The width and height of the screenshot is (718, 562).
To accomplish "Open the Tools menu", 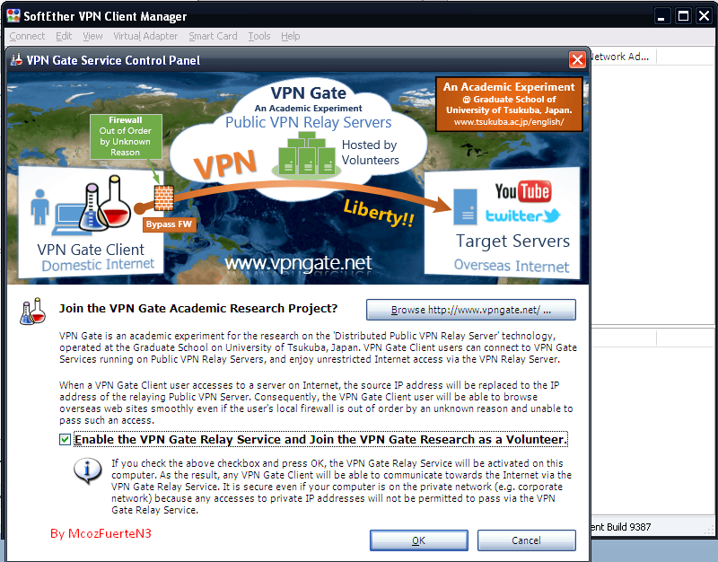I will pos(259,36).
